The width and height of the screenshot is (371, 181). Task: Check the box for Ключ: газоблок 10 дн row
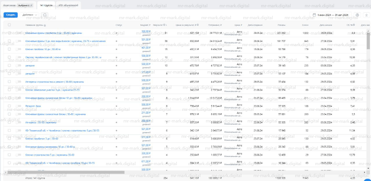click(9, 49)
